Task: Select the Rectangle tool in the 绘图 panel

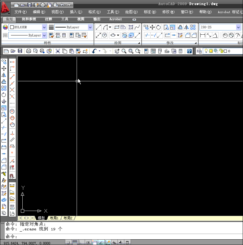Action: [x=117, y=27]
